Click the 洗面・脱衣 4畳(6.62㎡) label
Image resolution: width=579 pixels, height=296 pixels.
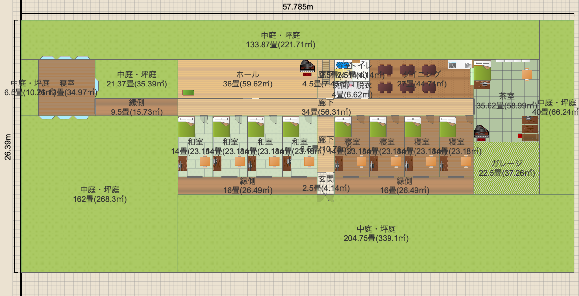point(352,90)
